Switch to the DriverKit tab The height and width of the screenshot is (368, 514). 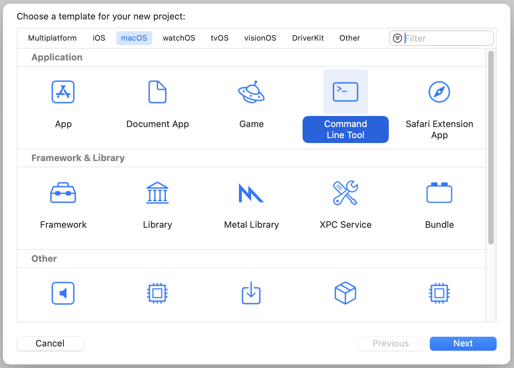pyautogui.click(x=308, y=38)
